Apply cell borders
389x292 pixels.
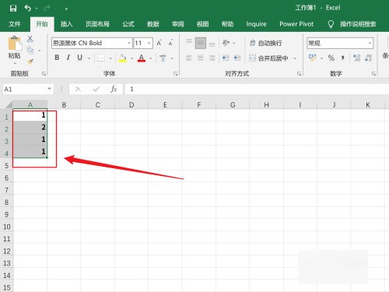[101, 58]
